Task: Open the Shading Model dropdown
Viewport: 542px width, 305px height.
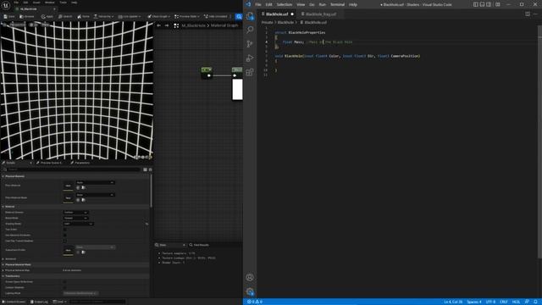Action: pos(79,224)
